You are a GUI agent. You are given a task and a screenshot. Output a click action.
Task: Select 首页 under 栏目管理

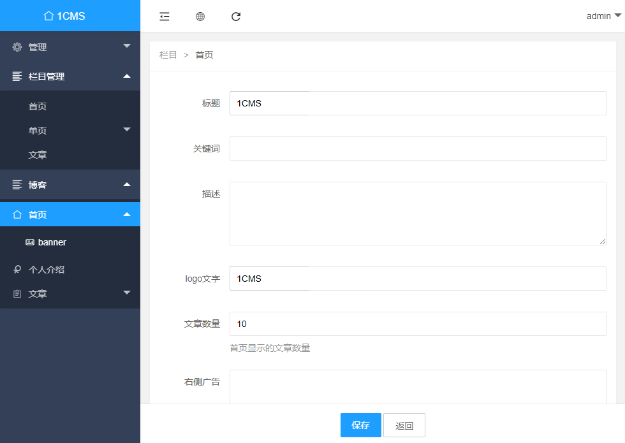(38, 106)
